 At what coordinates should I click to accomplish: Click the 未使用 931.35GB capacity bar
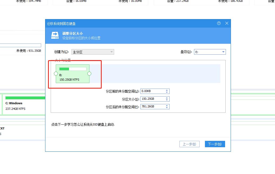20,45
